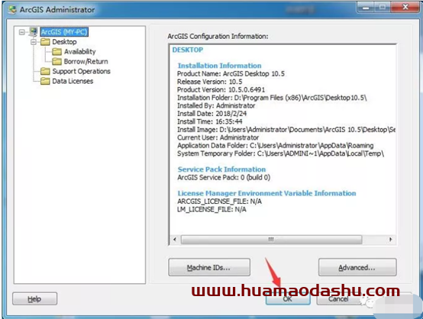Confirm with the OK button
423x319 pixels.
click(288, 298)
